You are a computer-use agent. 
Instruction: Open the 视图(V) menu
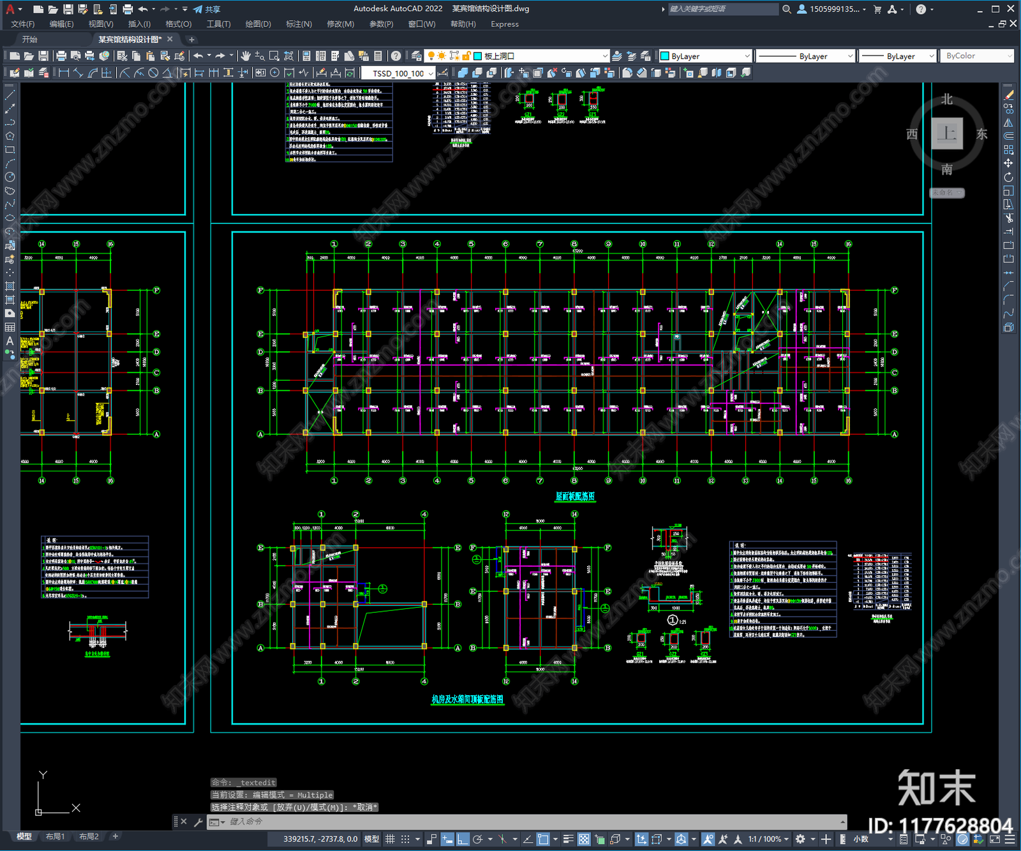101,24
